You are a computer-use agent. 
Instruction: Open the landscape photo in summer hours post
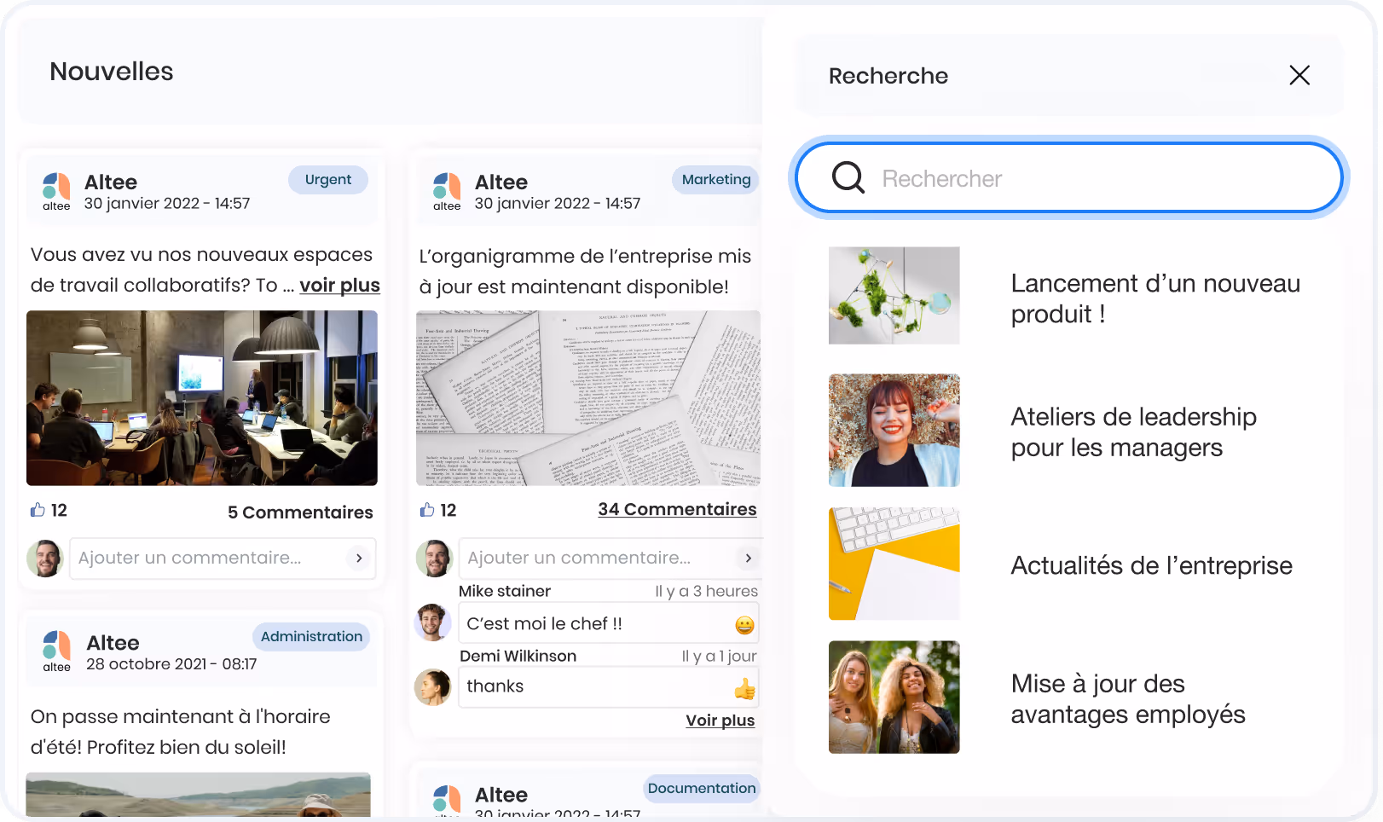[199, 795]
